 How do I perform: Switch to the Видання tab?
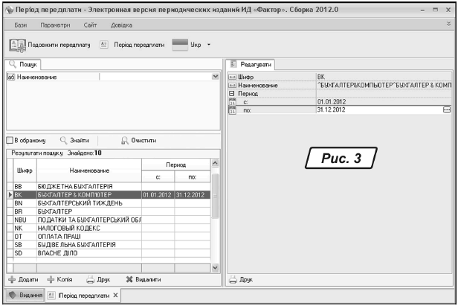[x=25, y=296]
